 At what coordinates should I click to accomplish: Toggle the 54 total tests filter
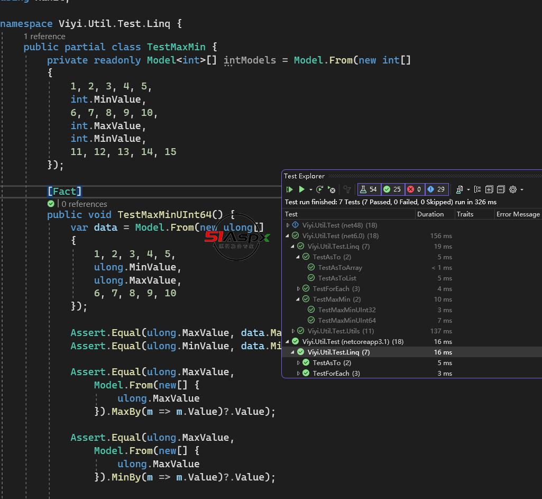[x=369, y=189]
